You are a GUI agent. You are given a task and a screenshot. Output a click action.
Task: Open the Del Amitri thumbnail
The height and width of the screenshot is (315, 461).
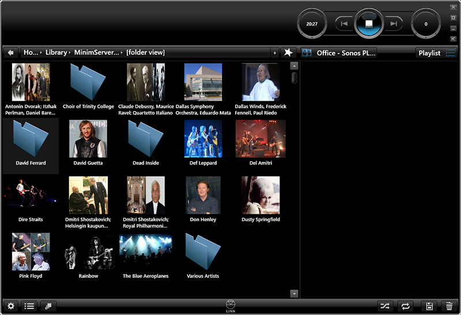(x=260, y=139)
